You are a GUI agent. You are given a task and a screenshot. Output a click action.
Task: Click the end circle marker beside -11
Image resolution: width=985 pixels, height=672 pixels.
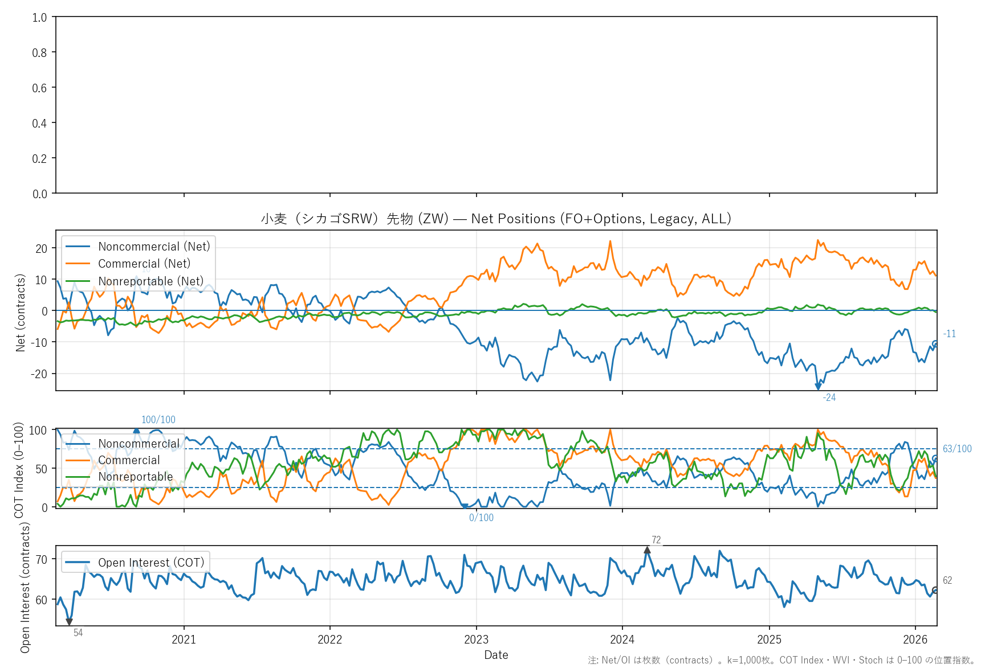click(x=935, y=343)
